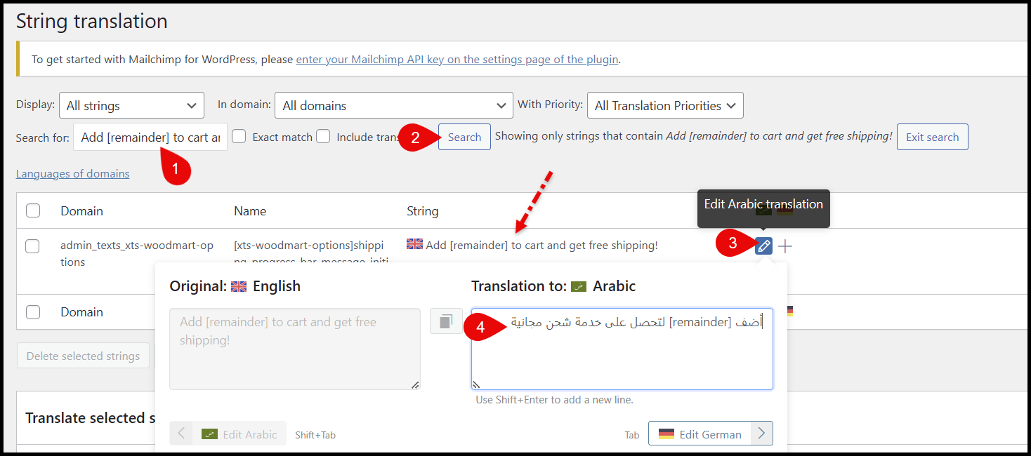Click the plus icon to add German translation

pyautogui.click(x=785, y=246)
